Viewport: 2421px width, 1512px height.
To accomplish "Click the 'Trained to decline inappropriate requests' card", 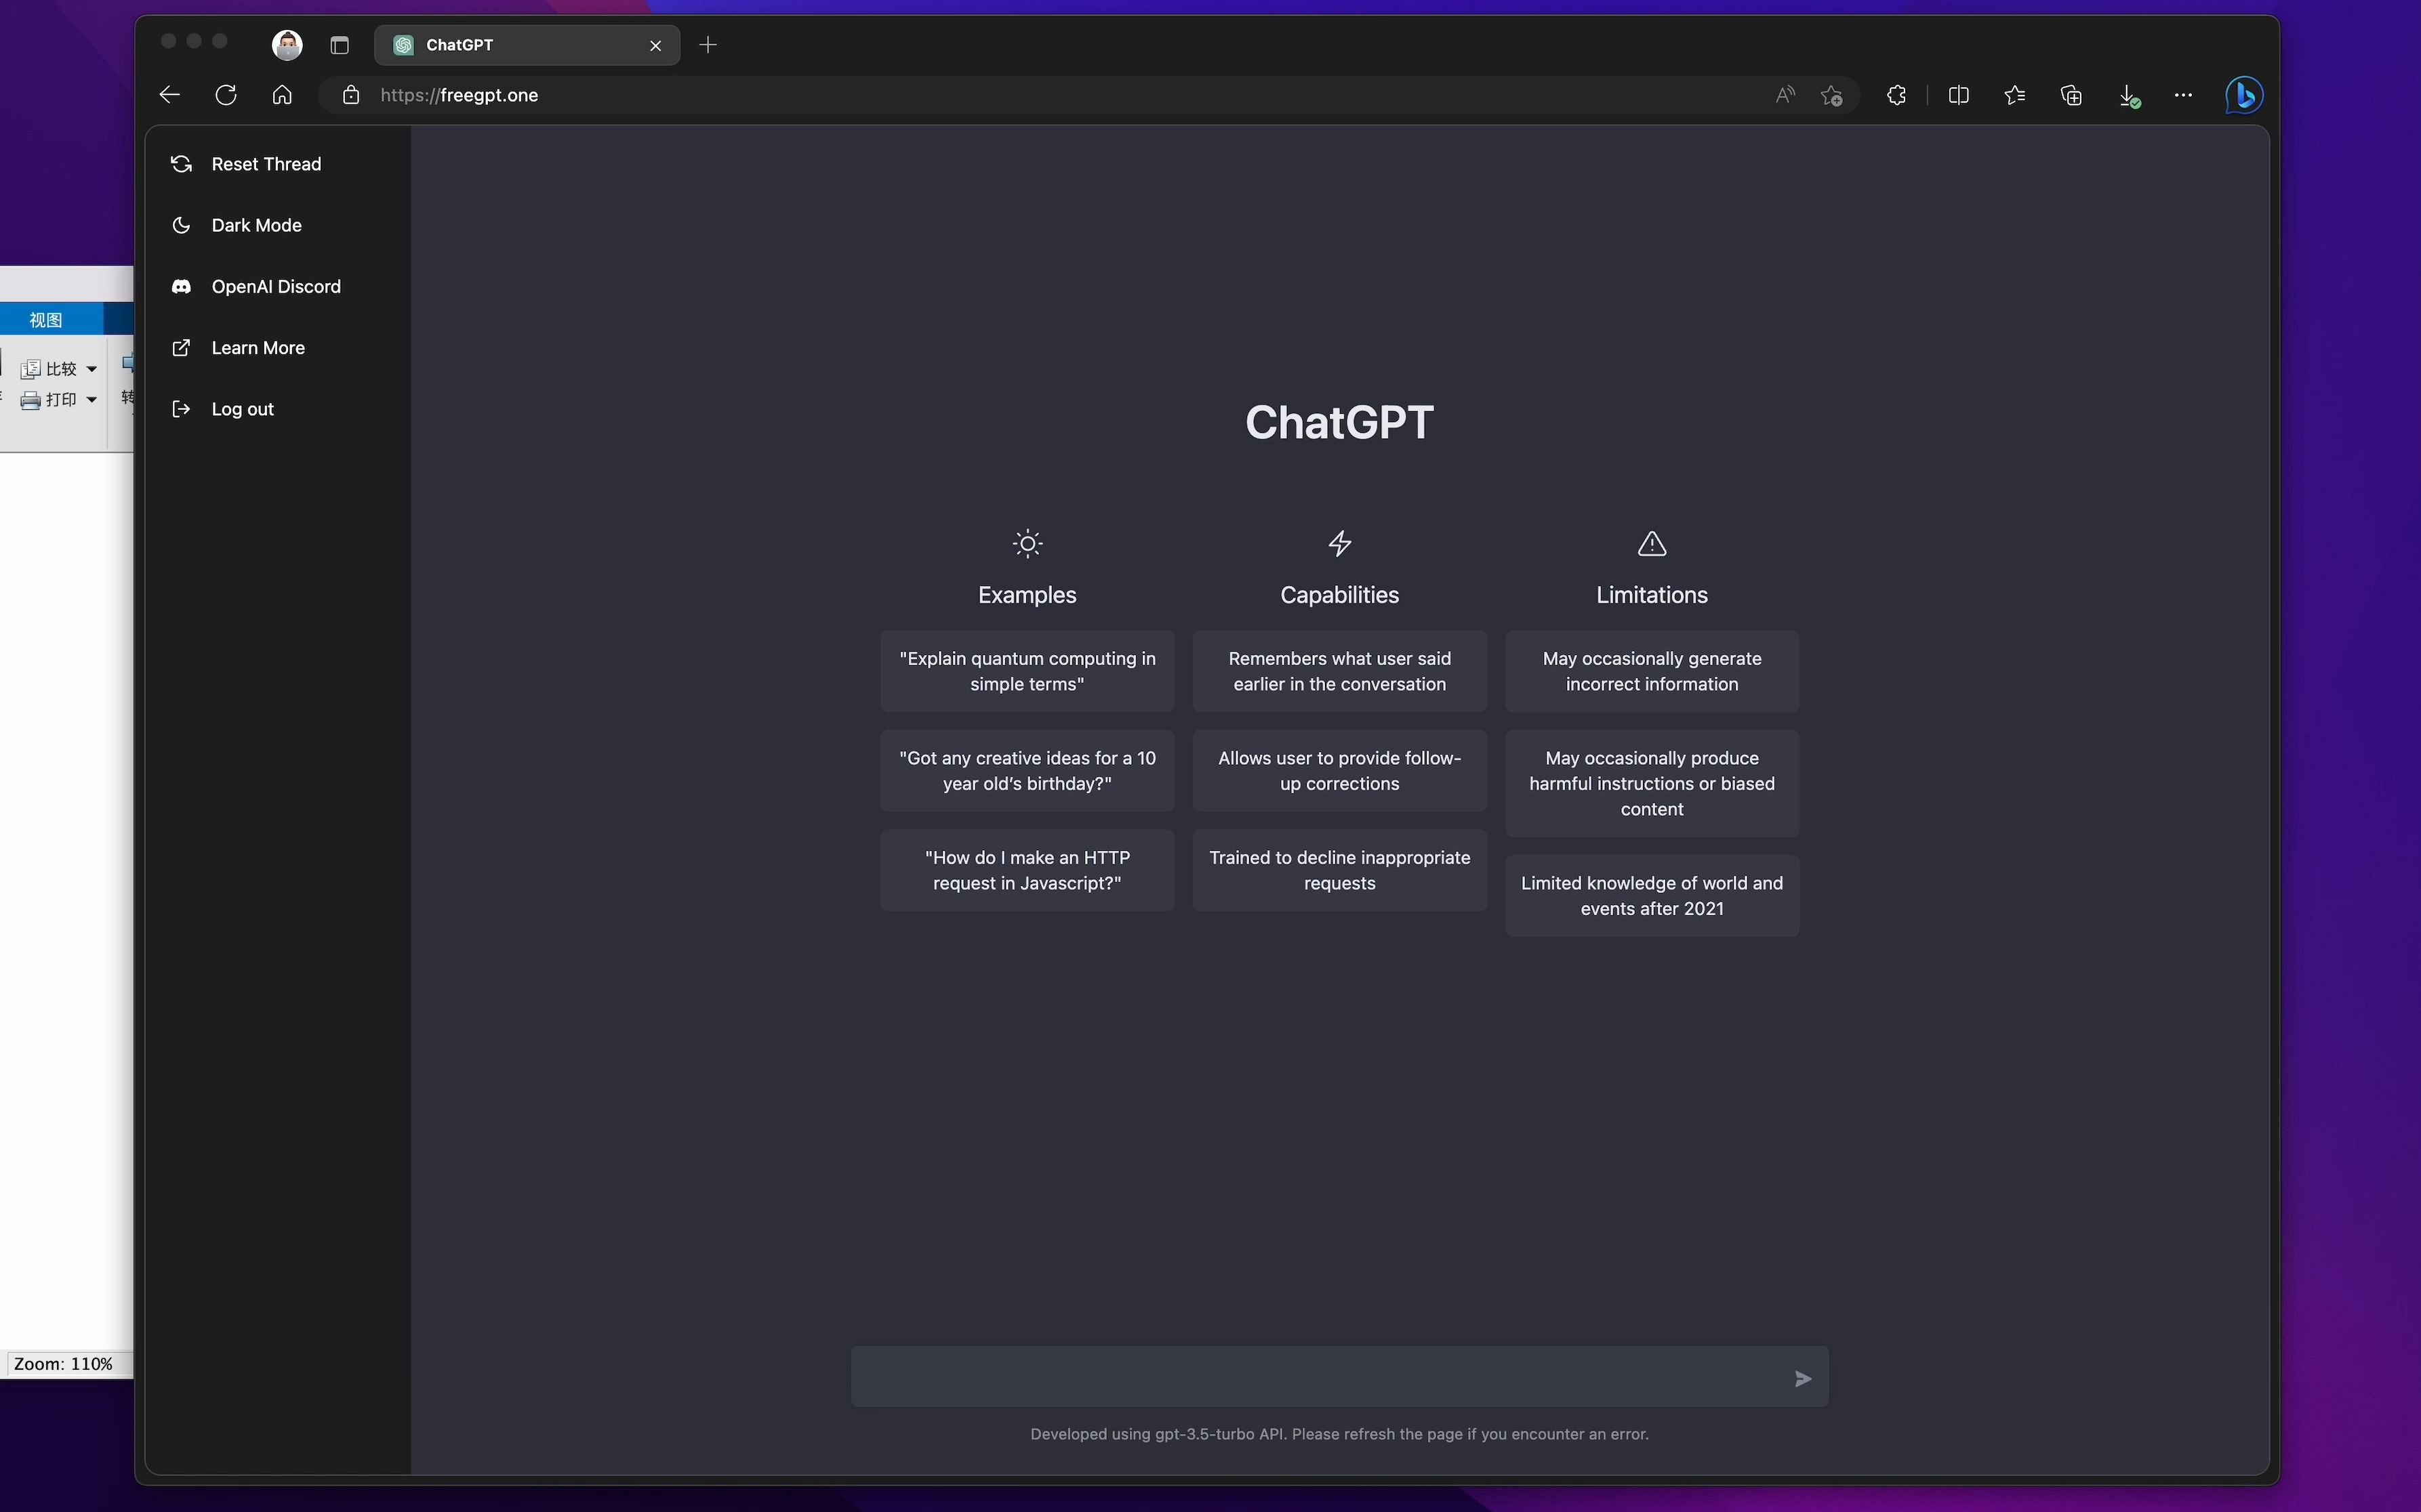I will [1339, 870].
